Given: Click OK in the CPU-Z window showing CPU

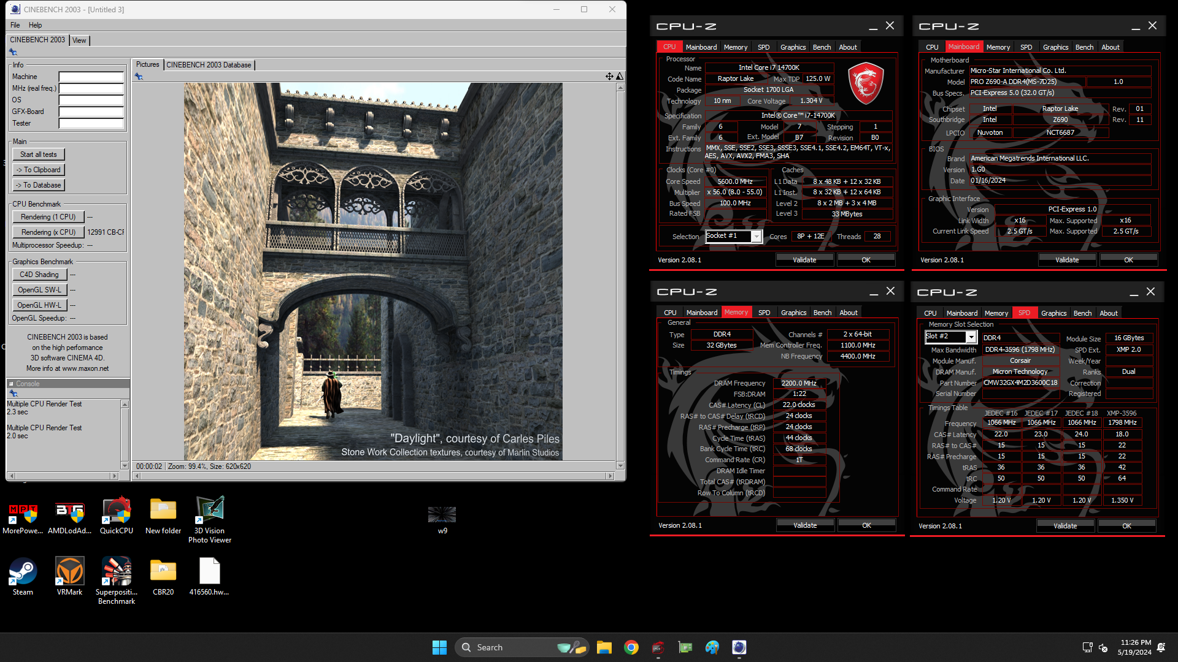Looking at the screenshot, I should 866,260.
